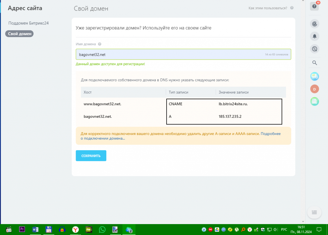328x235 pixels.
Task: Click the green pen tray icon
Action: tap(256, 230)
